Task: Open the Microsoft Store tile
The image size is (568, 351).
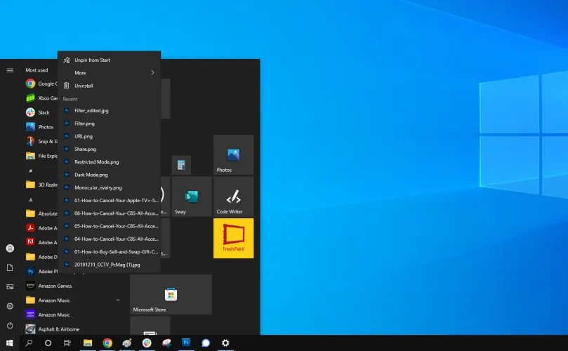Action: pos(171,294)
